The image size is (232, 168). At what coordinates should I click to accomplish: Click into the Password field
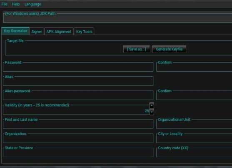78,68
